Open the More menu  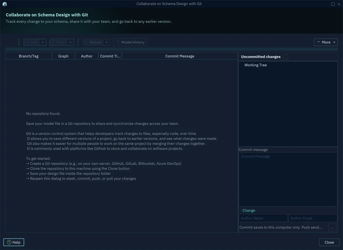pos(326,42)
